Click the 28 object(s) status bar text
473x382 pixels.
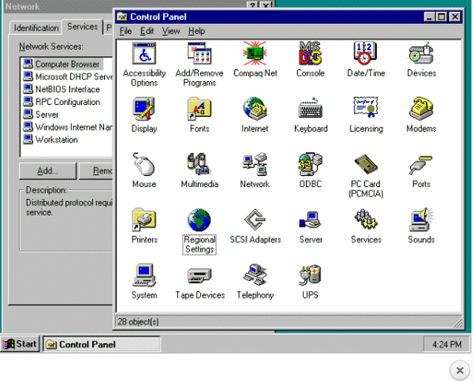point(138,322)
